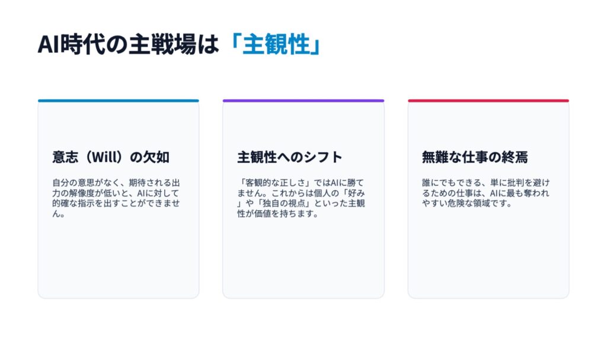Viewport: 607px width, 341px height.
Task: Click the slide title 'AI時代の主戦場は'
Action: tap(128, 44)
